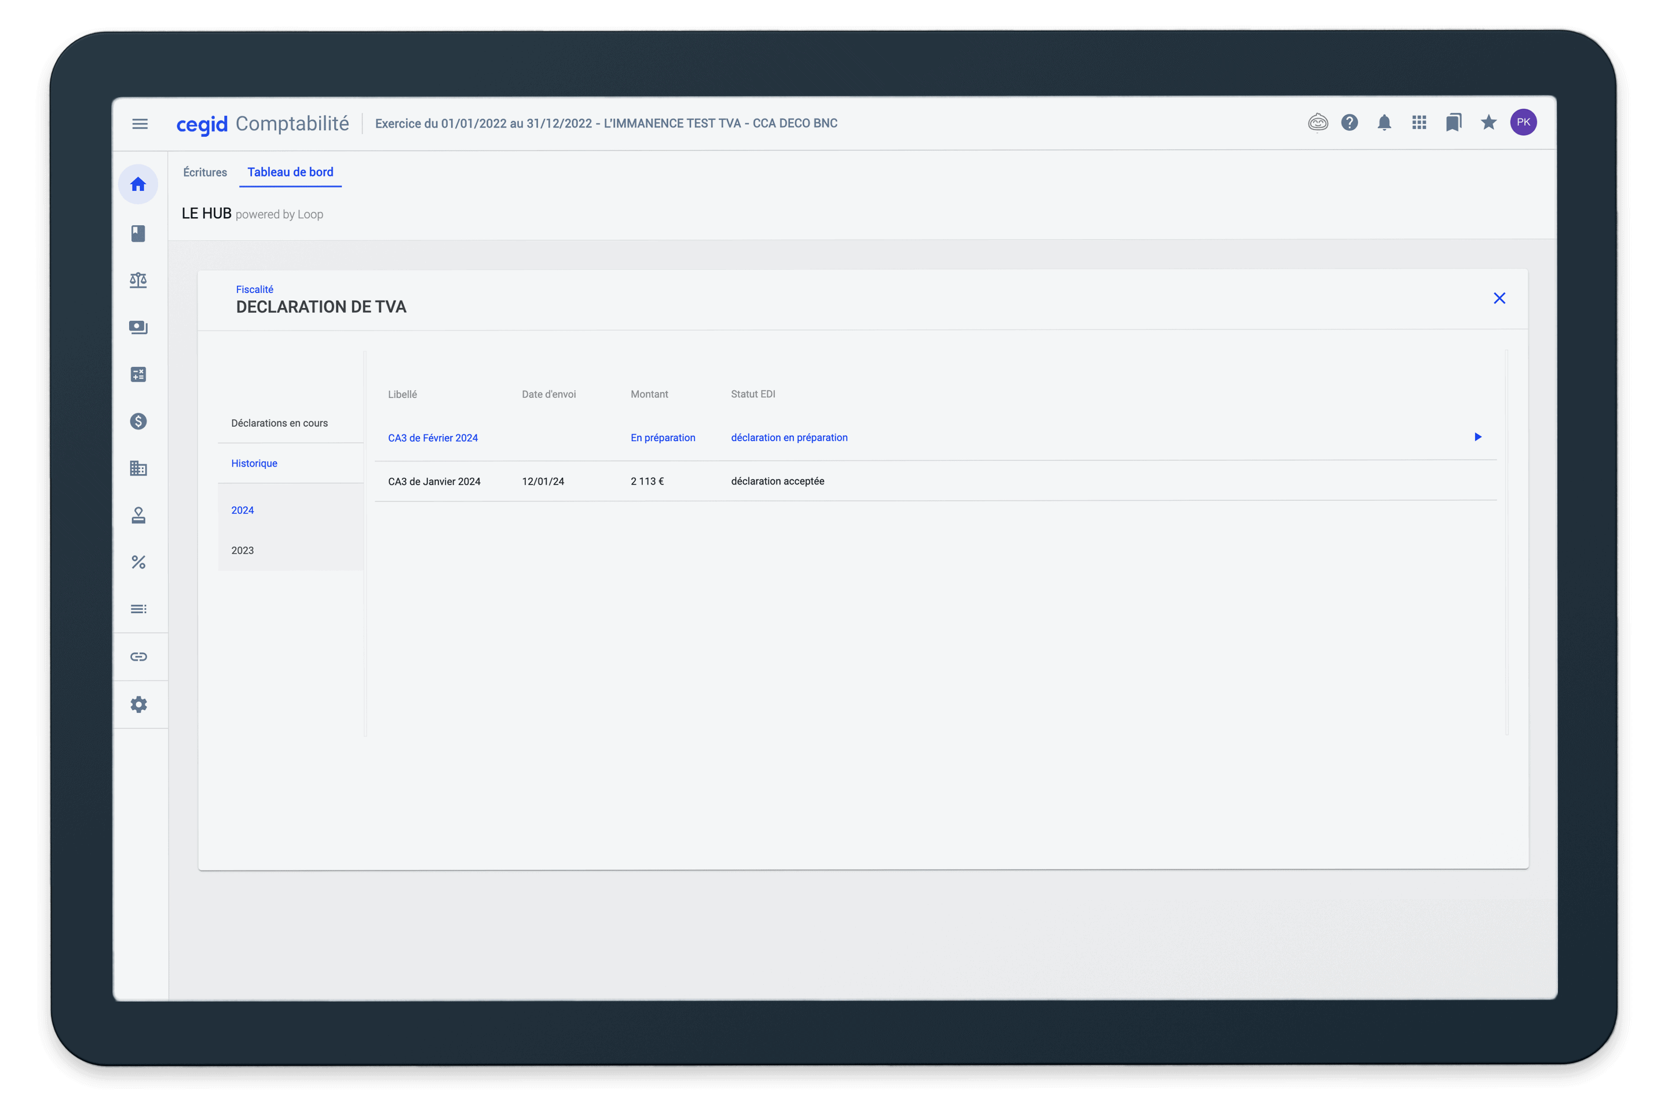Viewport: 1668px width, 1100px height.
Task: Click the home icon in sidebar
Action: 138,185
